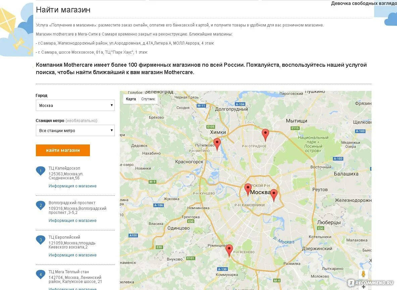Click the Долгопрудный label on the map

click(232, 109)
